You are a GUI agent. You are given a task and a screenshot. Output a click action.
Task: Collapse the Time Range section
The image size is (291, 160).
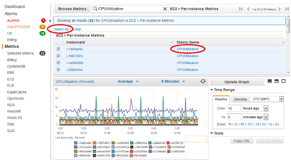coord(212,90)
